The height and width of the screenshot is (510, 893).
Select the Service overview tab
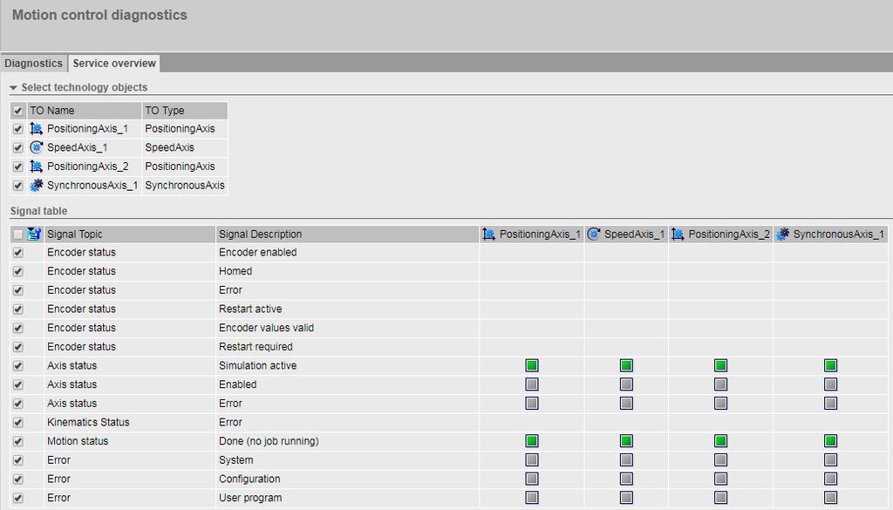pos(114,63)
